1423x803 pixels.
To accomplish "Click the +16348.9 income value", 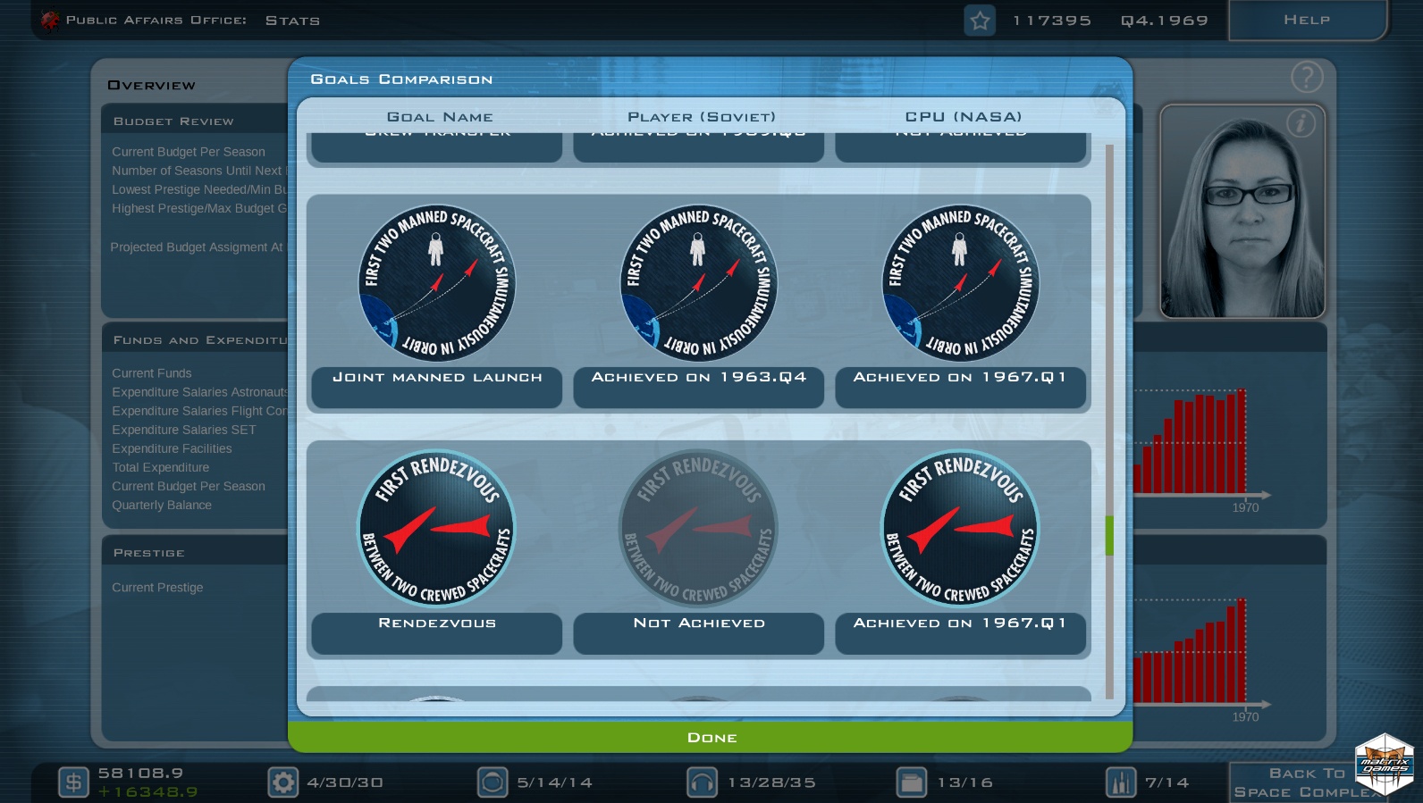I will [148, 792].
